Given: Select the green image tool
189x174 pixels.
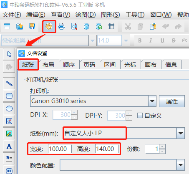Looking at the screenshot, I should [9, 134].
